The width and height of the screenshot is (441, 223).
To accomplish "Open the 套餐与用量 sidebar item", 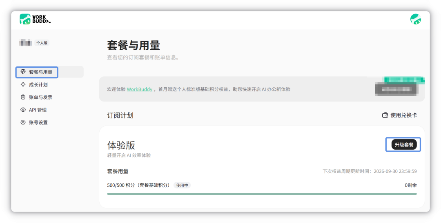I will pos(49,72).
